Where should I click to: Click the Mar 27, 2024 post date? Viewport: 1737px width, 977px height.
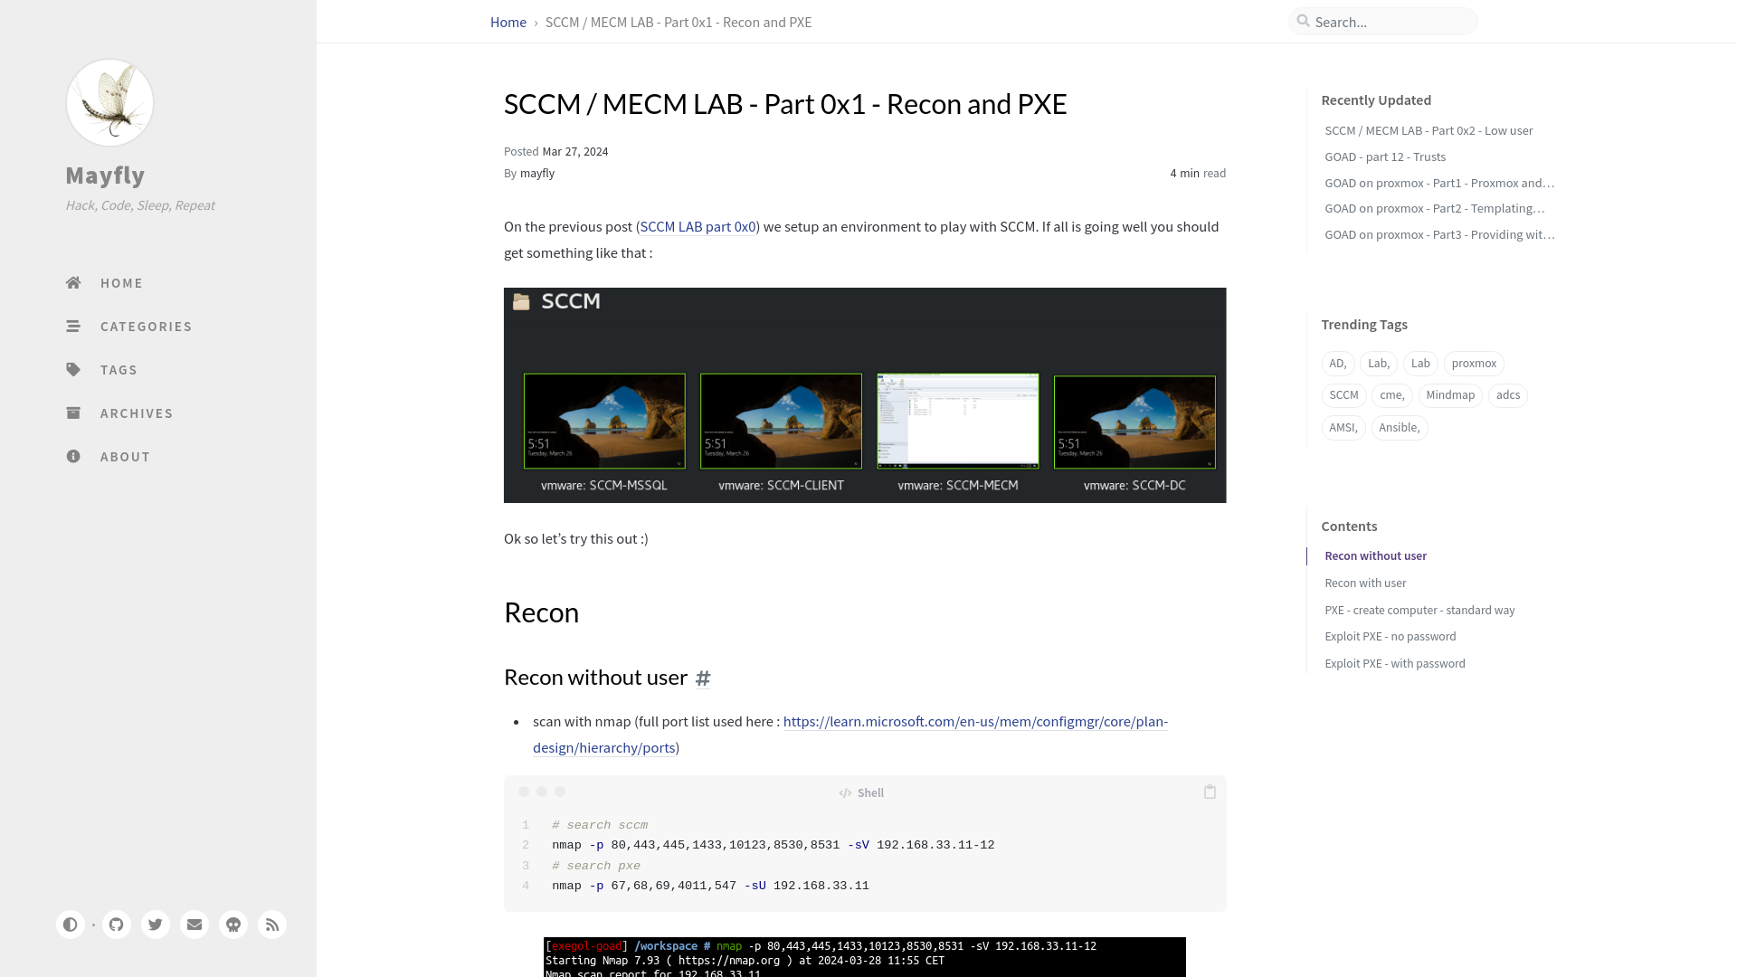(575, 152)
